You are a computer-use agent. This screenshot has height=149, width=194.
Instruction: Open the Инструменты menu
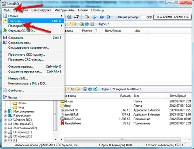click(x=65, y=10)
